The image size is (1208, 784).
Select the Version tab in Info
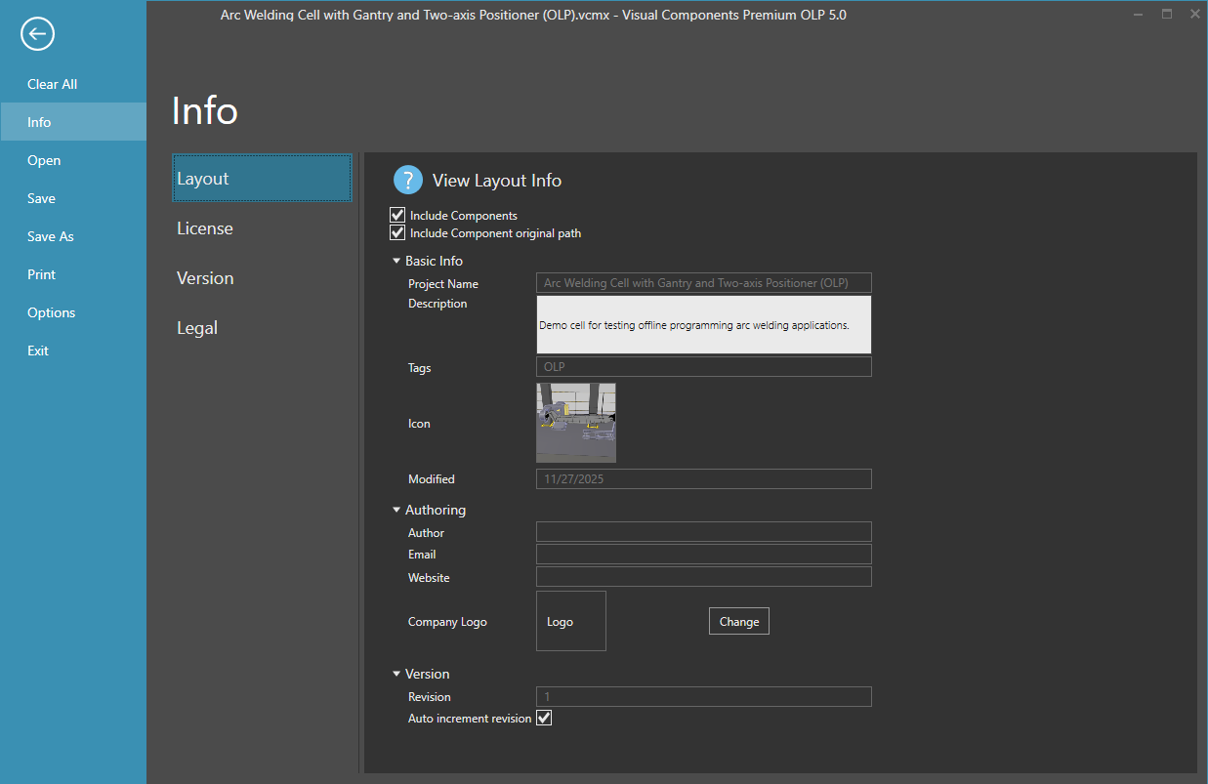[x=205, y=278]
